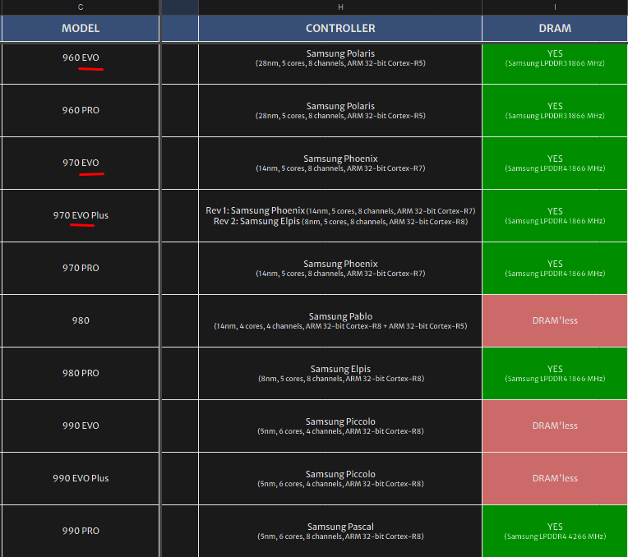Click the CONTROLLER header cell
The height and width of the screenshot is (557, 628).
click(x=340, y=29)
